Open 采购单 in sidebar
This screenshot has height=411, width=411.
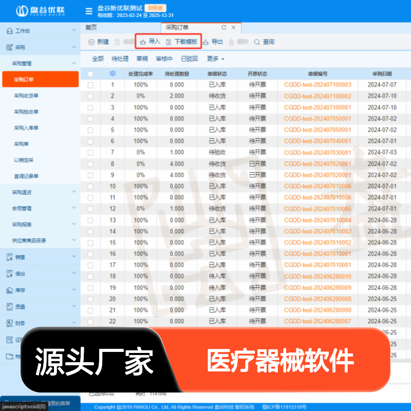(21, 144)
